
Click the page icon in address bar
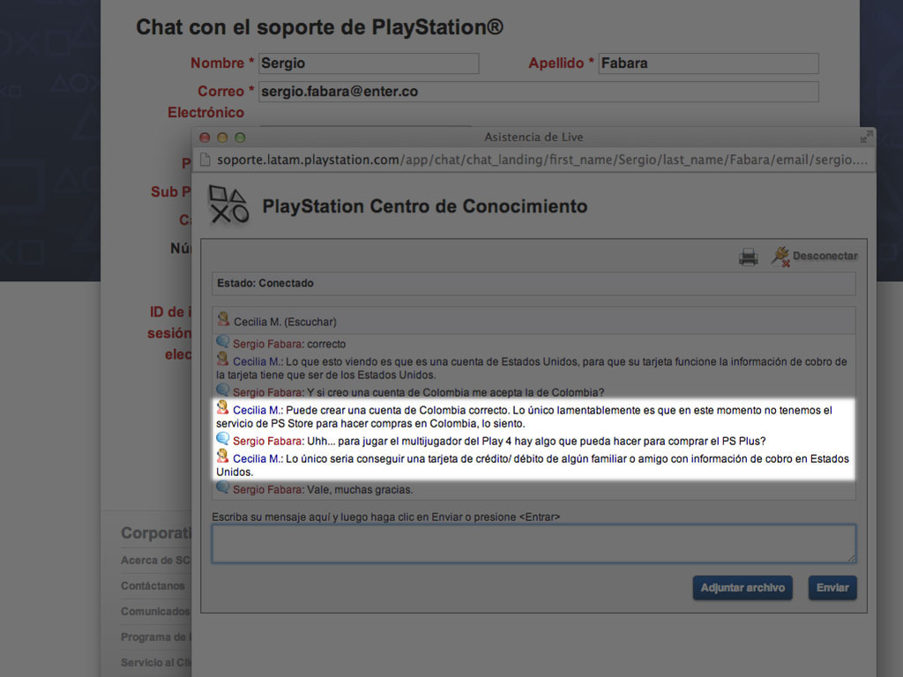[x=205, y=160]
